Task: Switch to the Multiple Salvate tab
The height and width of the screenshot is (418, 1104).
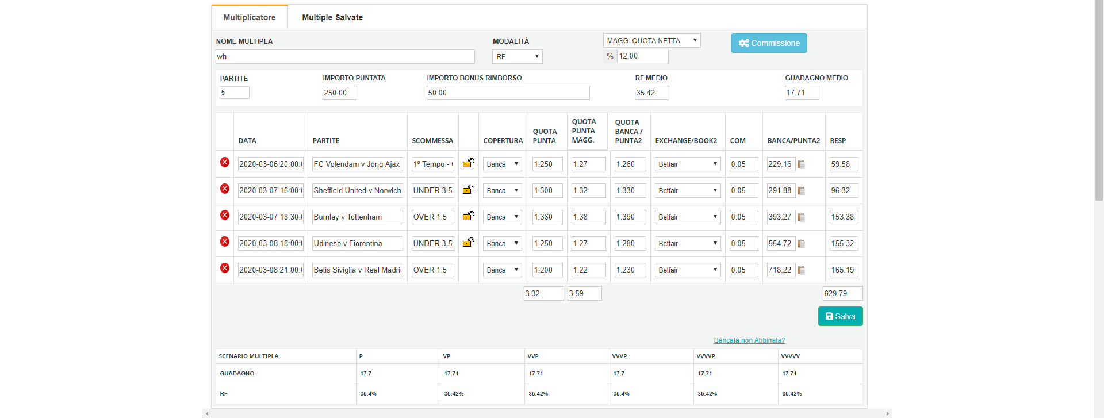Action: 332,17
